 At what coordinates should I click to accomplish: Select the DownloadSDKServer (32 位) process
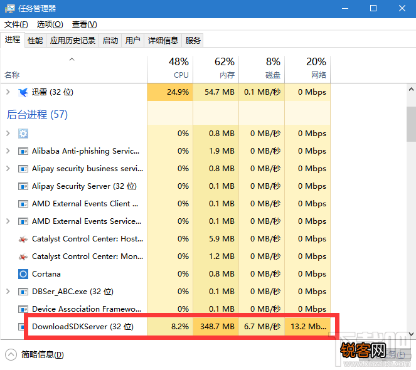[83, 327]
